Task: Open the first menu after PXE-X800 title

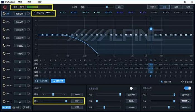Action: pyautogui.click(x=20, y=2)
